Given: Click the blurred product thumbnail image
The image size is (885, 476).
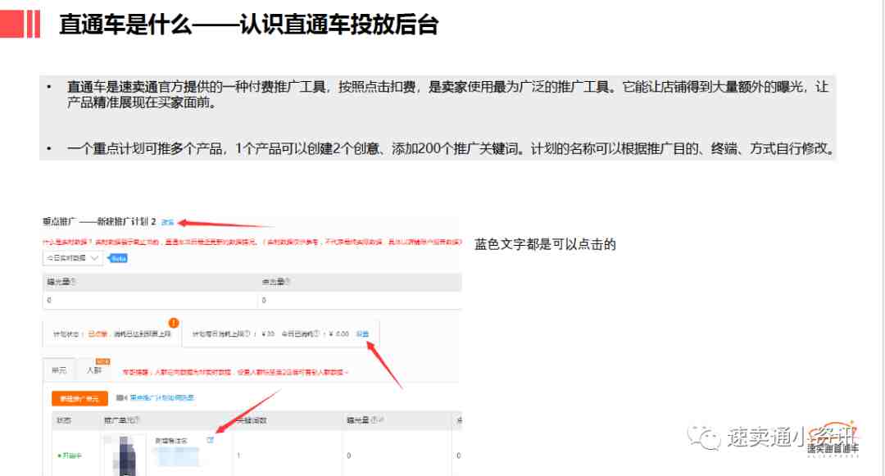Looking at the screenshot, I should coord(125,454).
